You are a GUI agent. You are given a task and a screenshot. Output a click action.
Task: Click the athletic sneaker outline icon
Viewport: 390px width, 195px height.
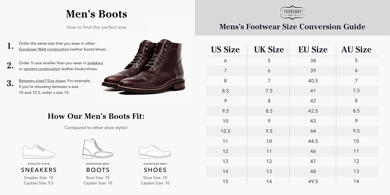[x=39, y=152]
